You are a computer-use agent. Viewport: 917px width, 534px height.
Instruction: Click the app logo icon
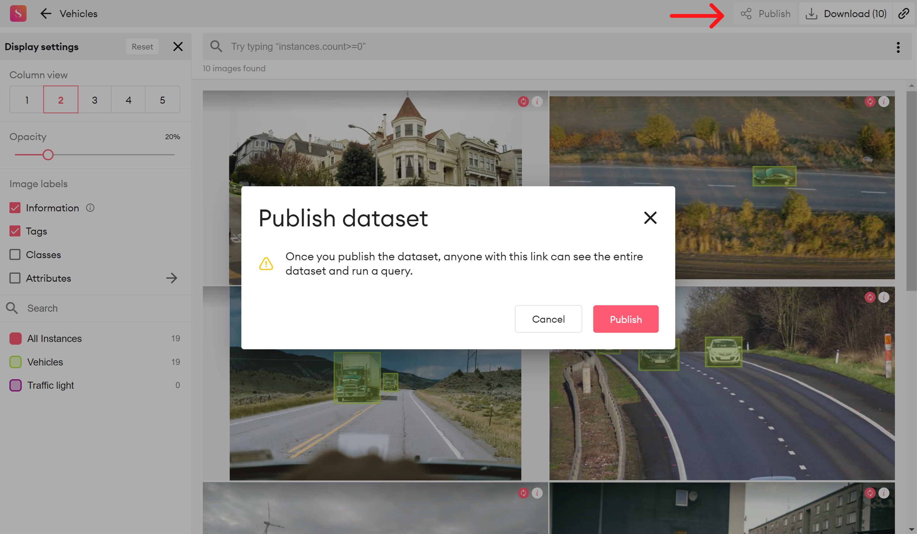18,13
